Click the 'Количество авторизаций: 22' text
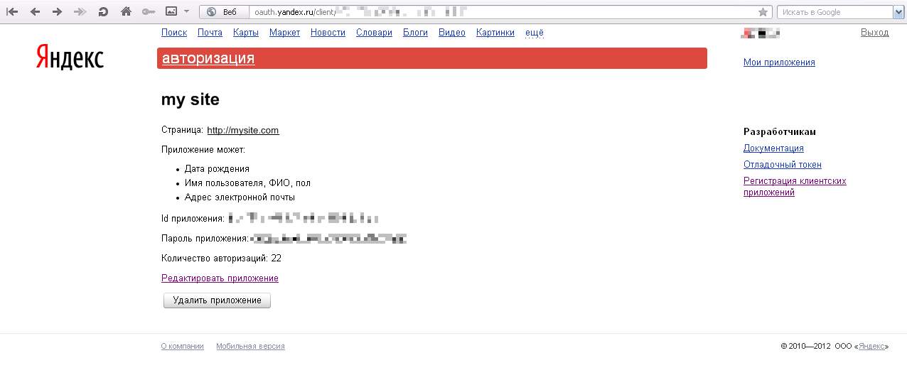 [221, 259]
